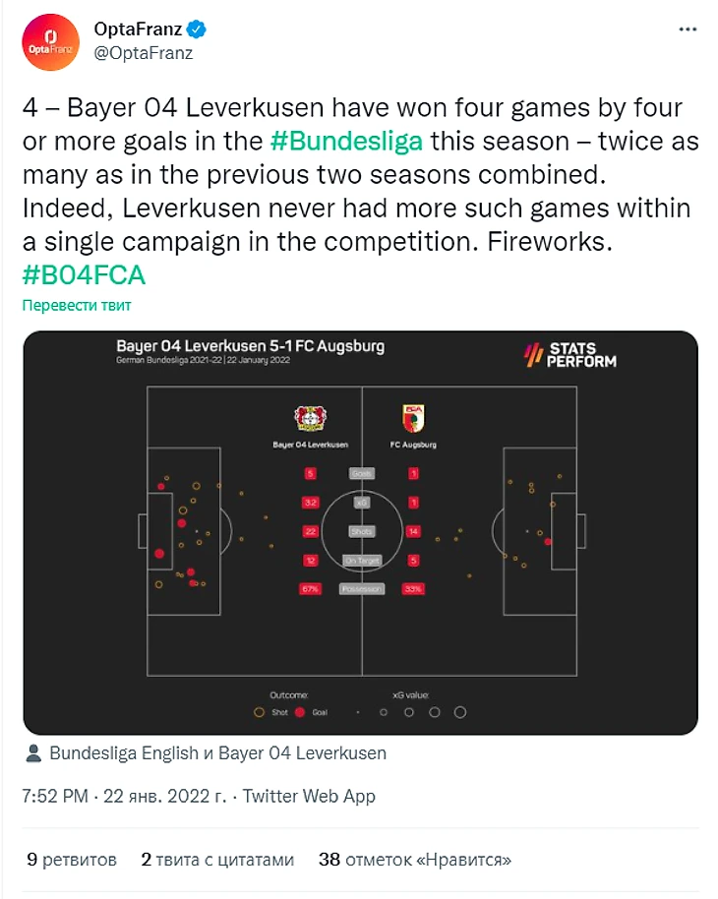View the 9 ретвитов list
Screen dimensions: 718x899
point(72,860)
